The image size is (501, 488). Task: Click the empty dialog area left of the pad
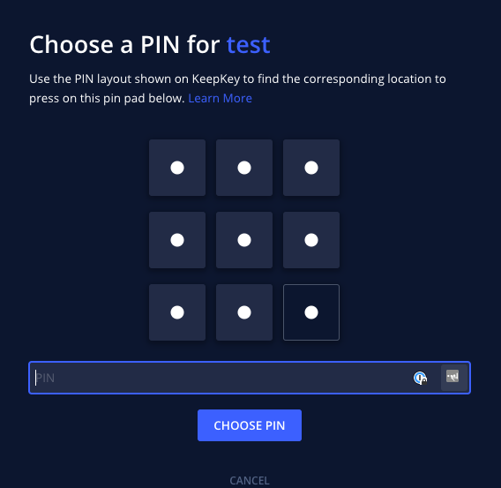86,240
